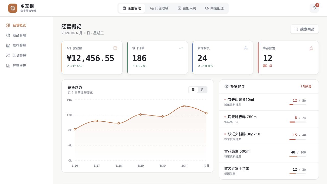
Task: Open the notification bell
Action: pyautogui.click(x=314, y=8)
